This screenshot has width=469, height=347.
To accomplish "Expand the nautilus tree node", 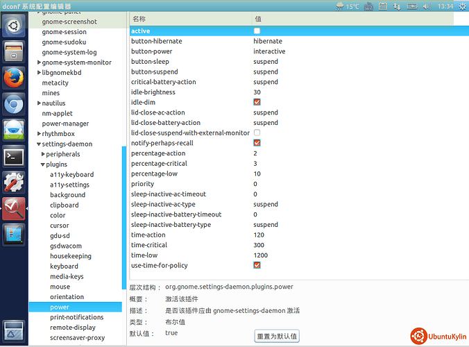I will tap(39, 103).
